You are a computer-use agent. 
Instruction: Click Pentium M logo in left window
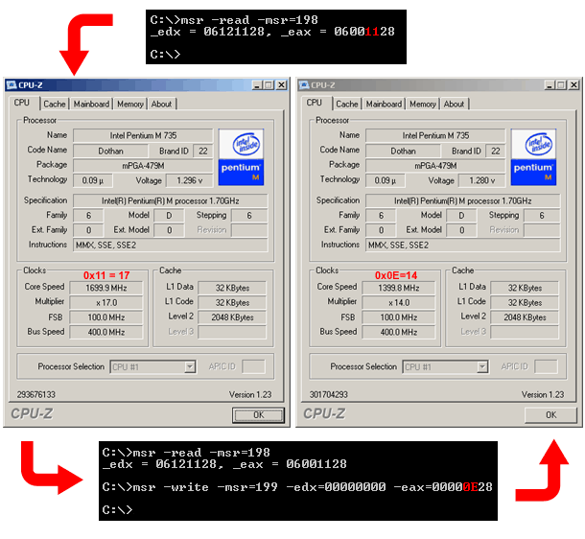pyautogui.click(x=241, y=157)
